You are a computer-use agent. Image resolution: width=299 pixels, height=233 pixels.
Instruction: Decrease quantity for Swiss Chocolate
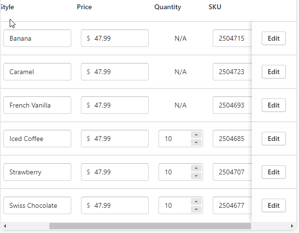pos(196,209)
